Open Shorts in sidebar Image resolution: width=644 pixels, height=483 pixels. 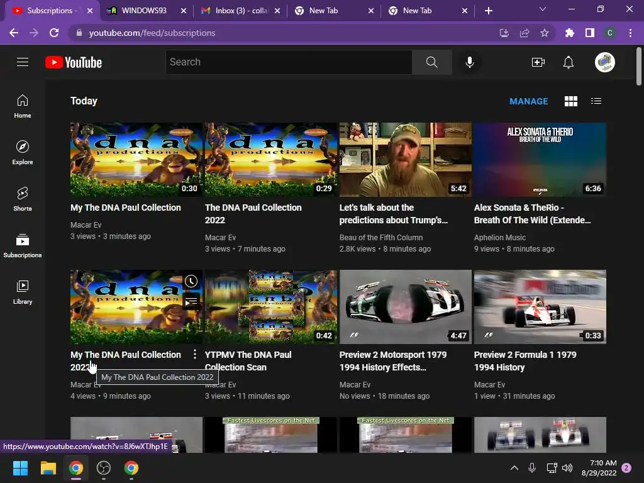click(23, 199)
